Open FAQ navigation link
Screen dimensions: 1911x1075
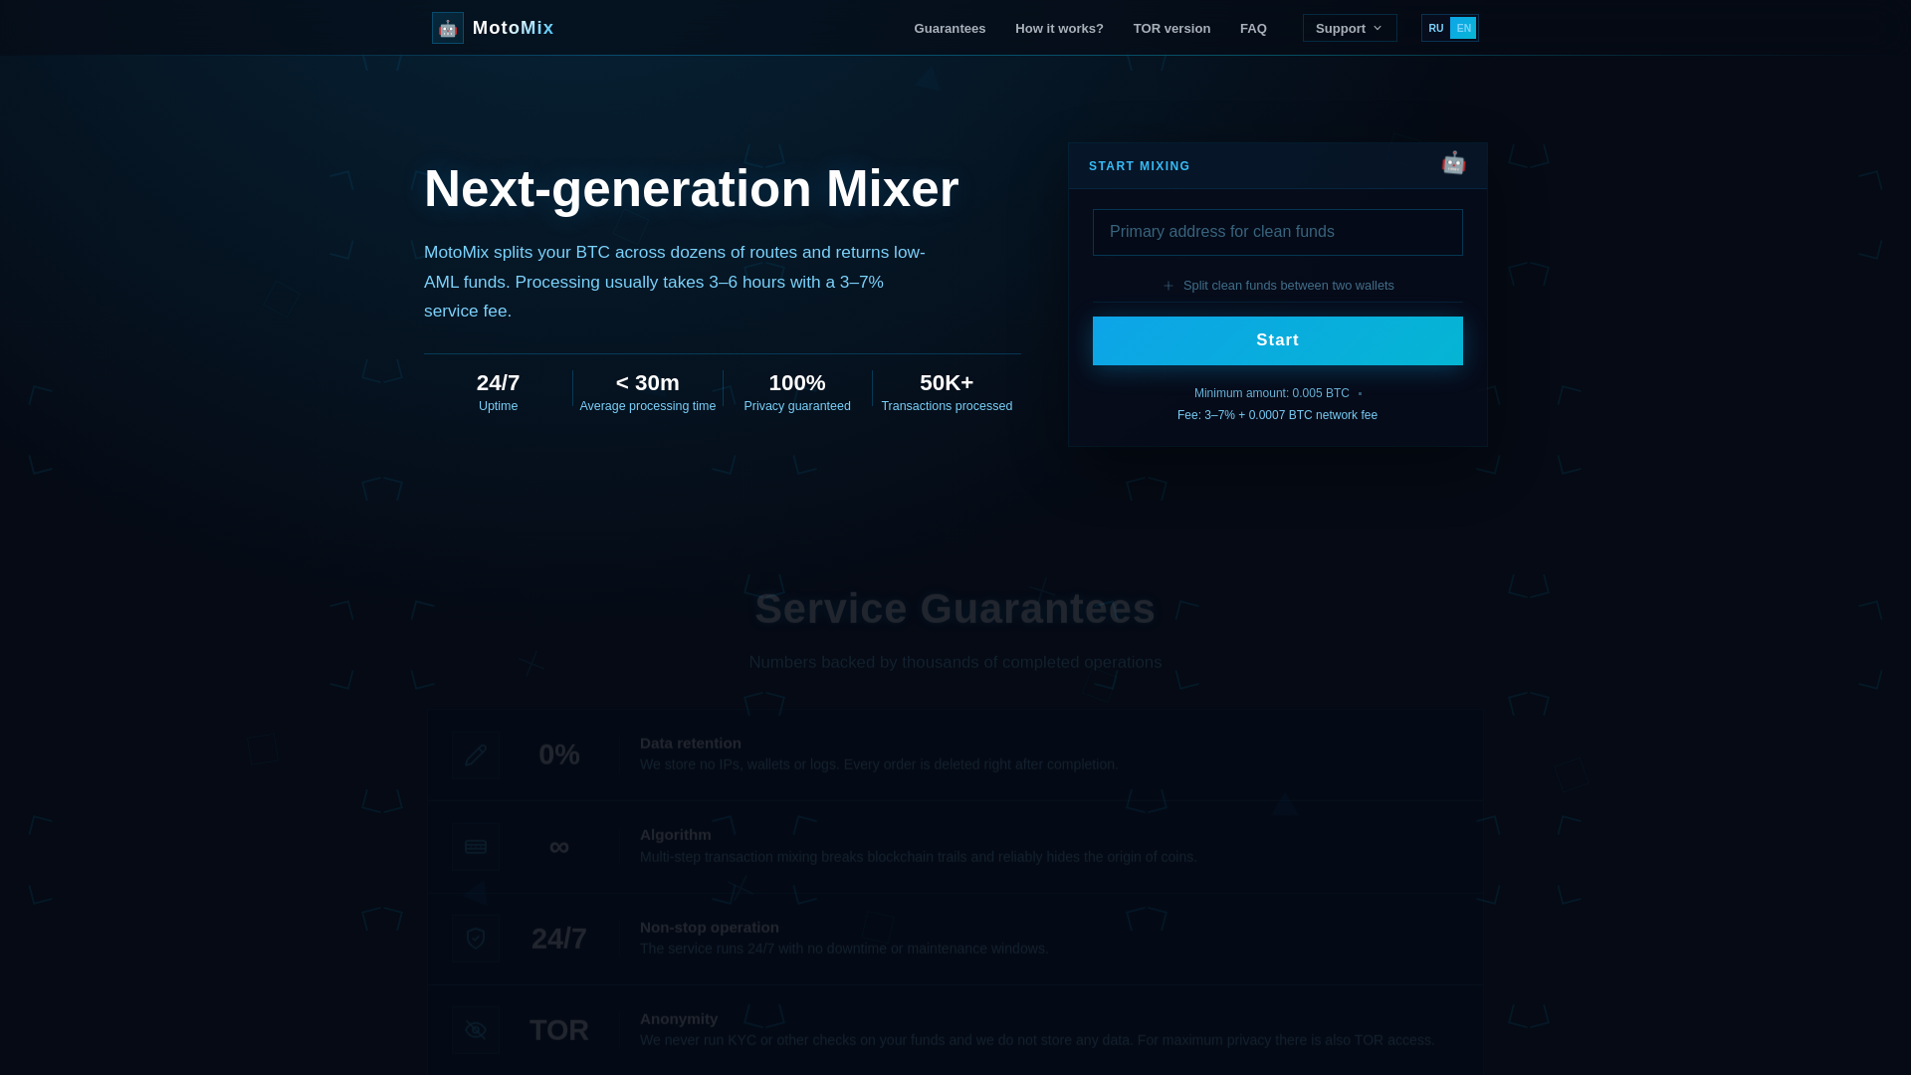click(x=1253, y=28)
